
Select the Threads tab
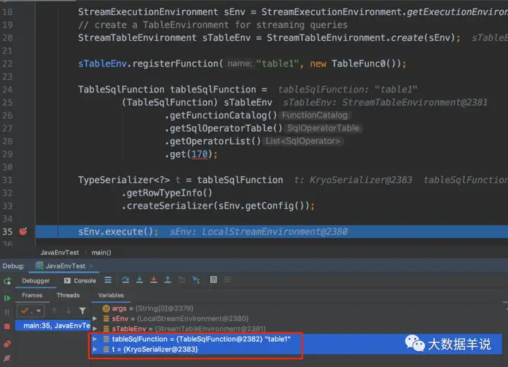[68, 295]
